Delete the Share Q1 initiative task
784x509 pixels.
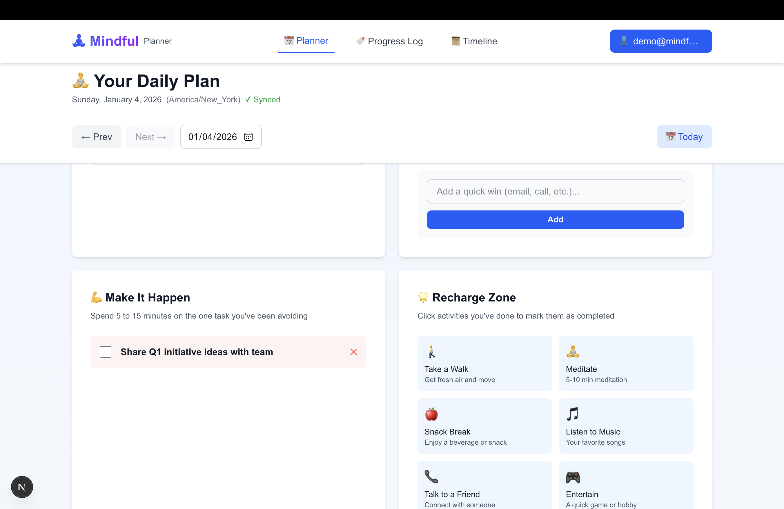pos(353,352)
